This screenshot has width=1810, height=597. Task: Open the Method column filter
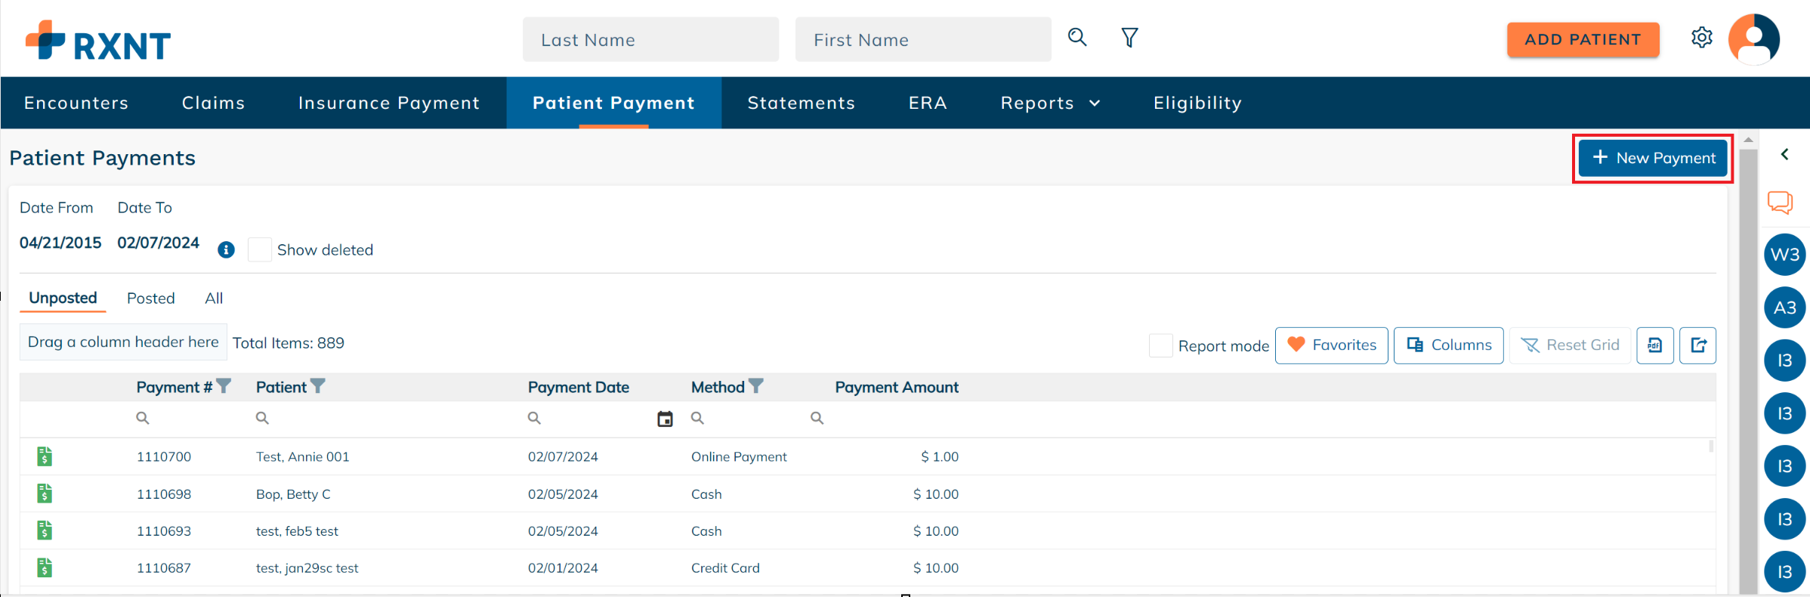pyautogui.click(x=756, y=387)
